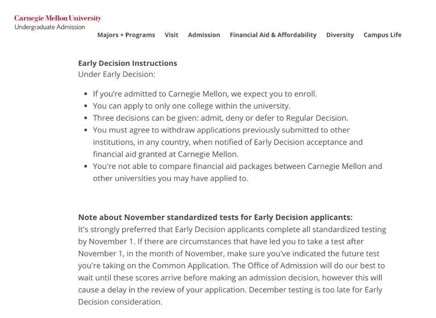The image size is (436, 318).
Task: Click the last line "Decision consideration."
Action: click(120, 302)
